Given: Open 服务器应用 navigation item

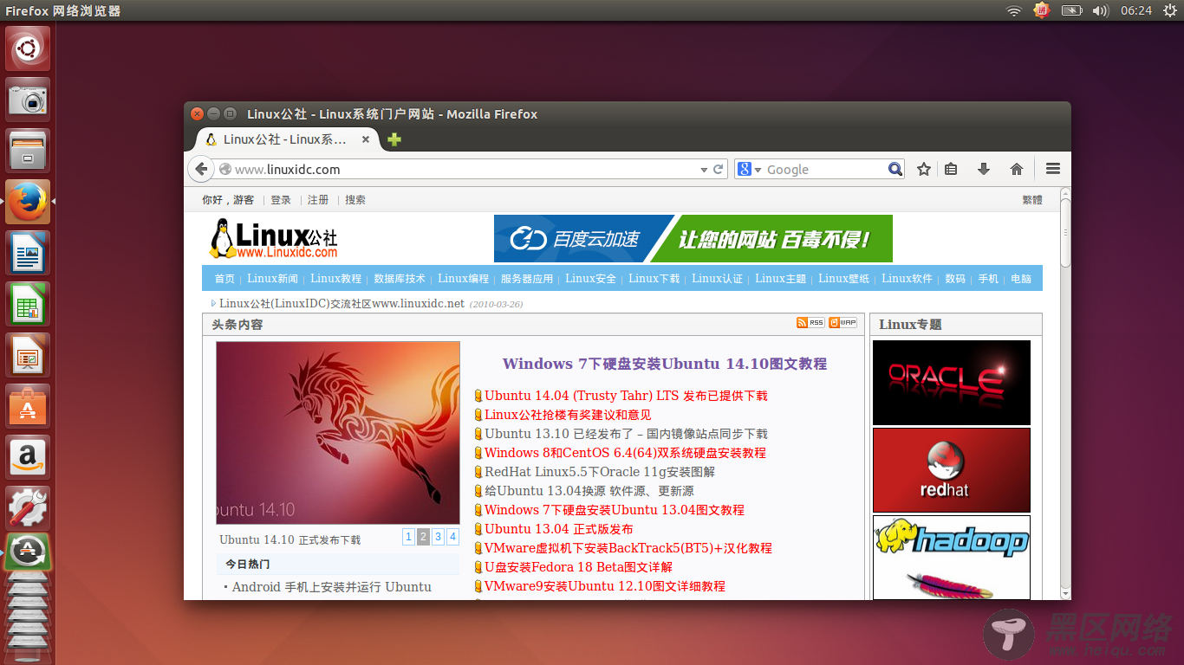Looking at the screenshot, I should coord(527,279).
